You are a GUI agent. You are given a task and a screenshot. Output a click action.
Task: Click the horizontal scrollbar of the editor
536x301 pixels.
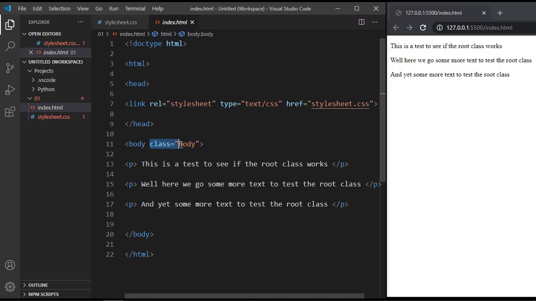(x=245, y=296)
